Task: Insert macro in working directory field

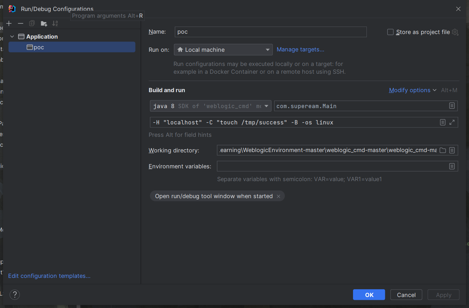Action: [x=452, y=150]
